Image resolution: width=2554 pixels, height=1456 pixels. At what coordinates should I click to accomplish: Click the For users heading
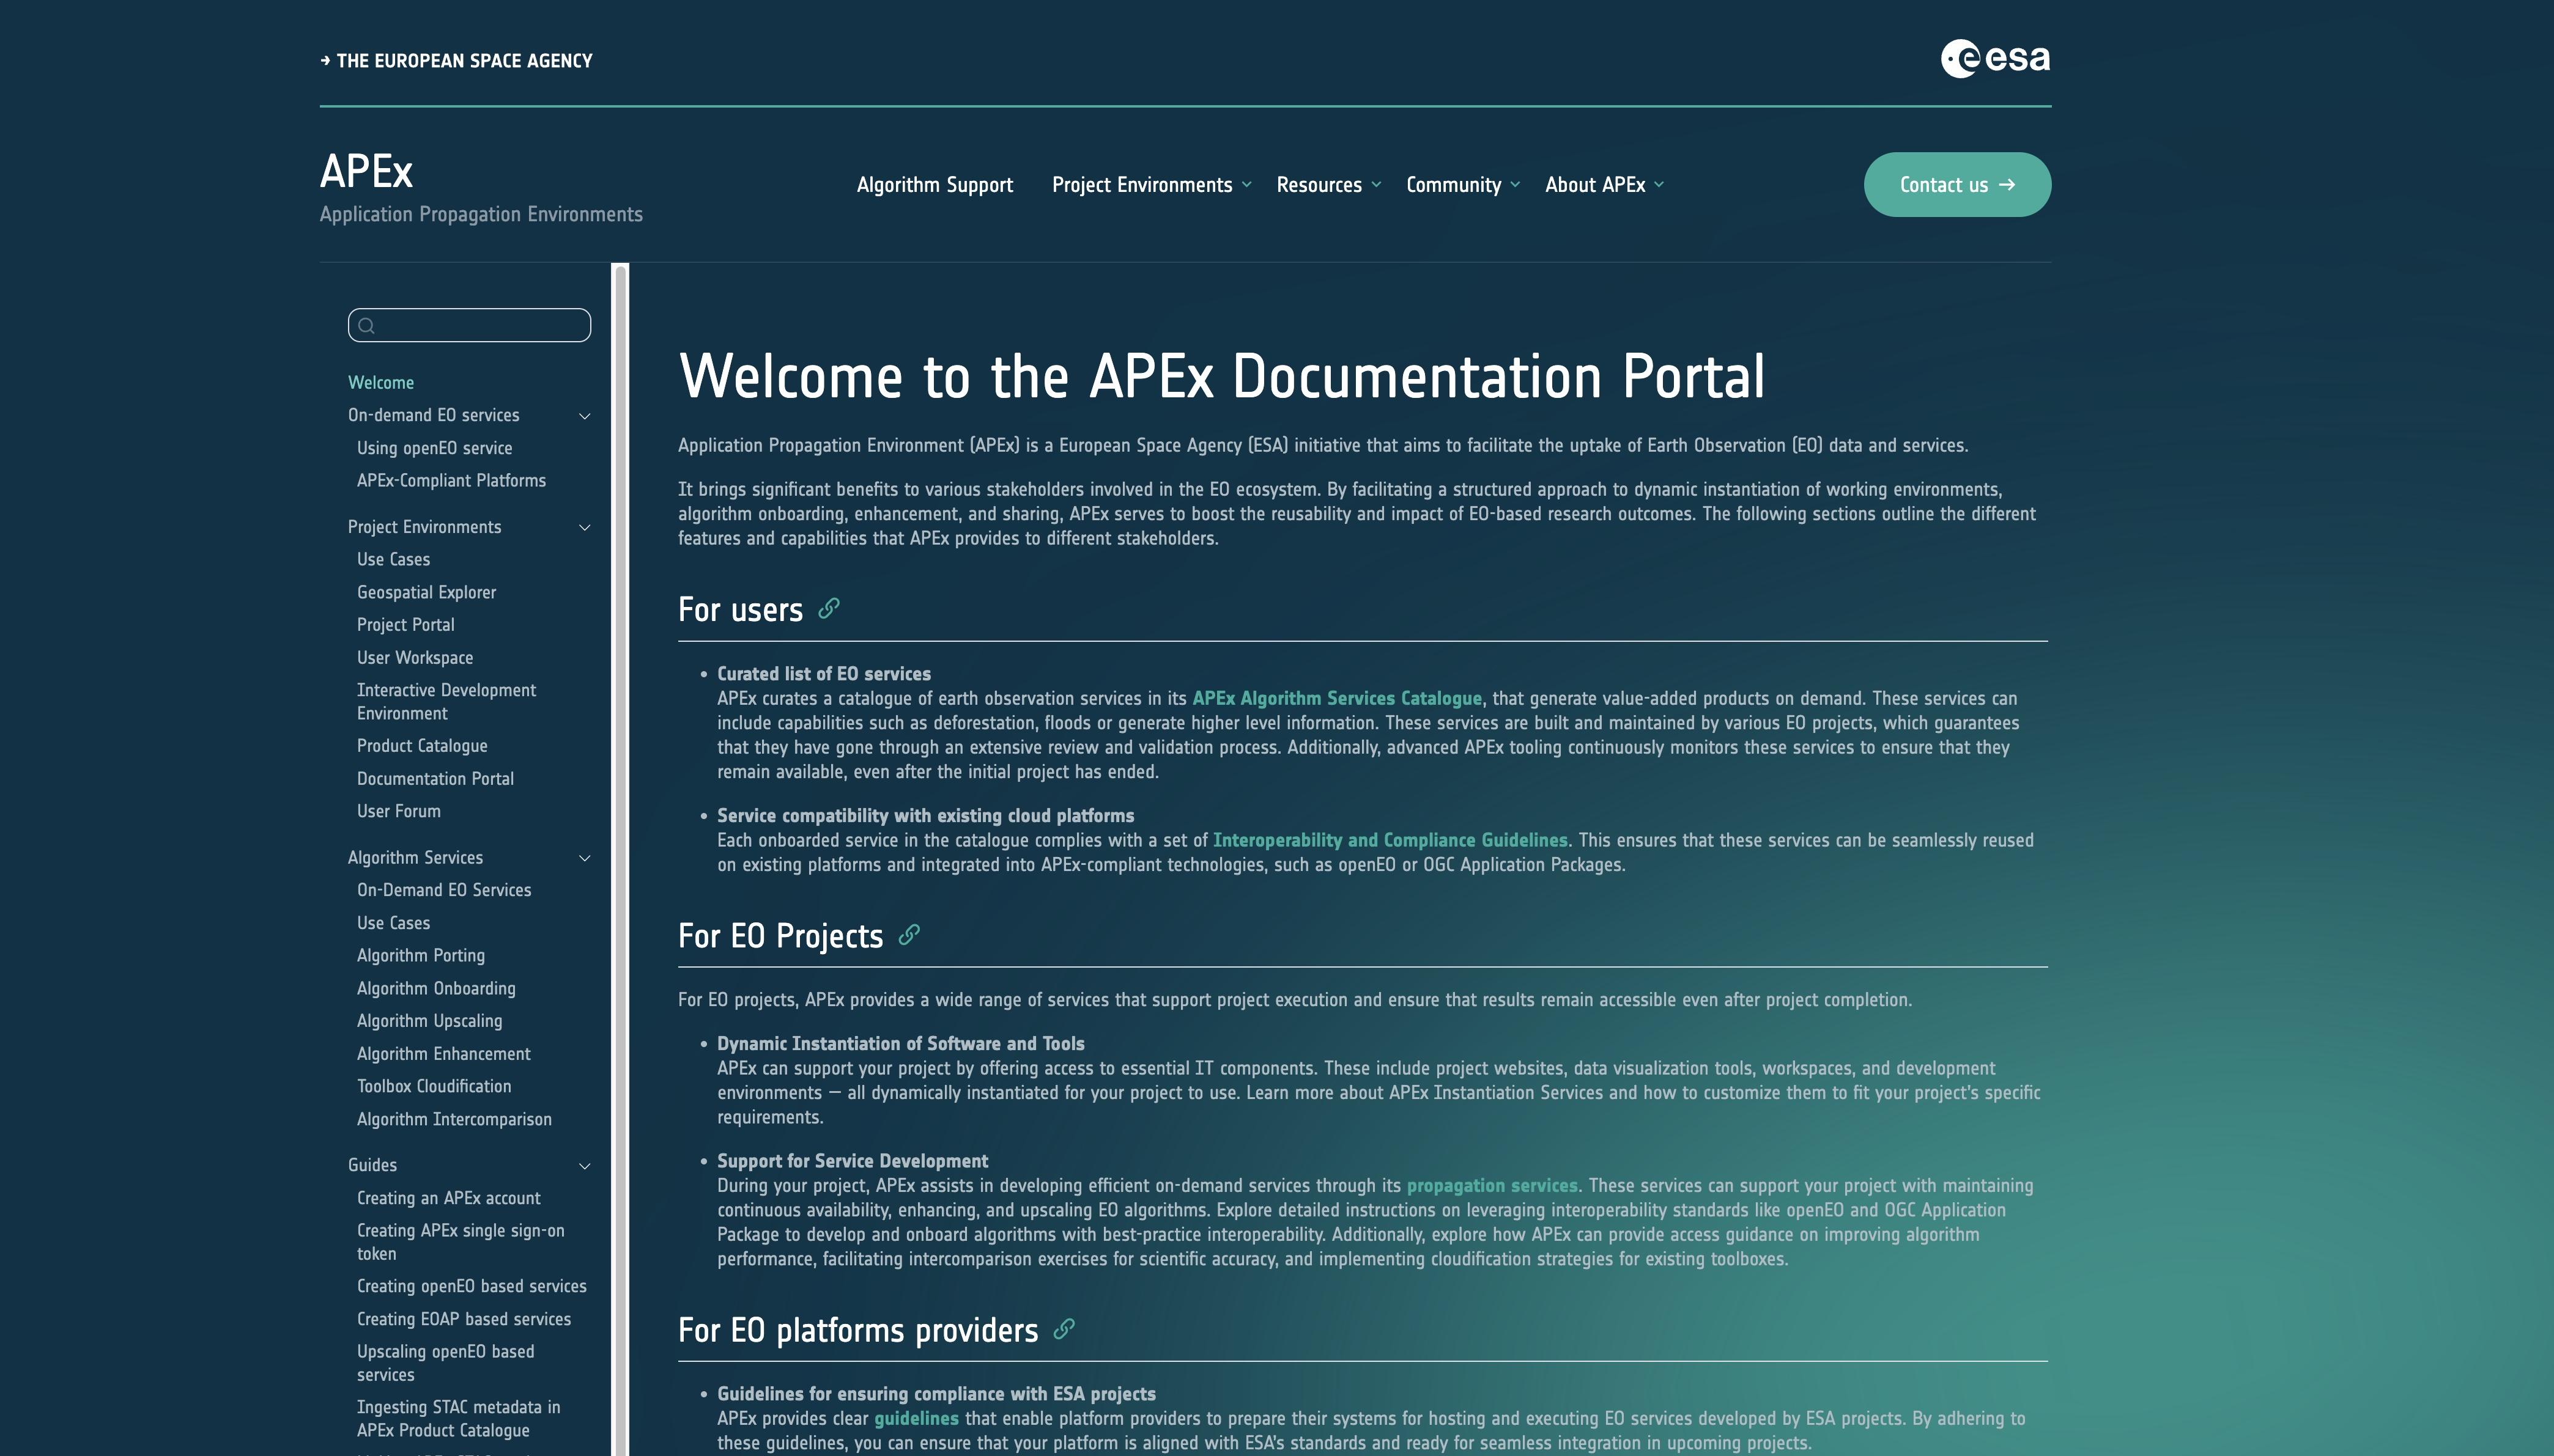[x=740, y=610]
